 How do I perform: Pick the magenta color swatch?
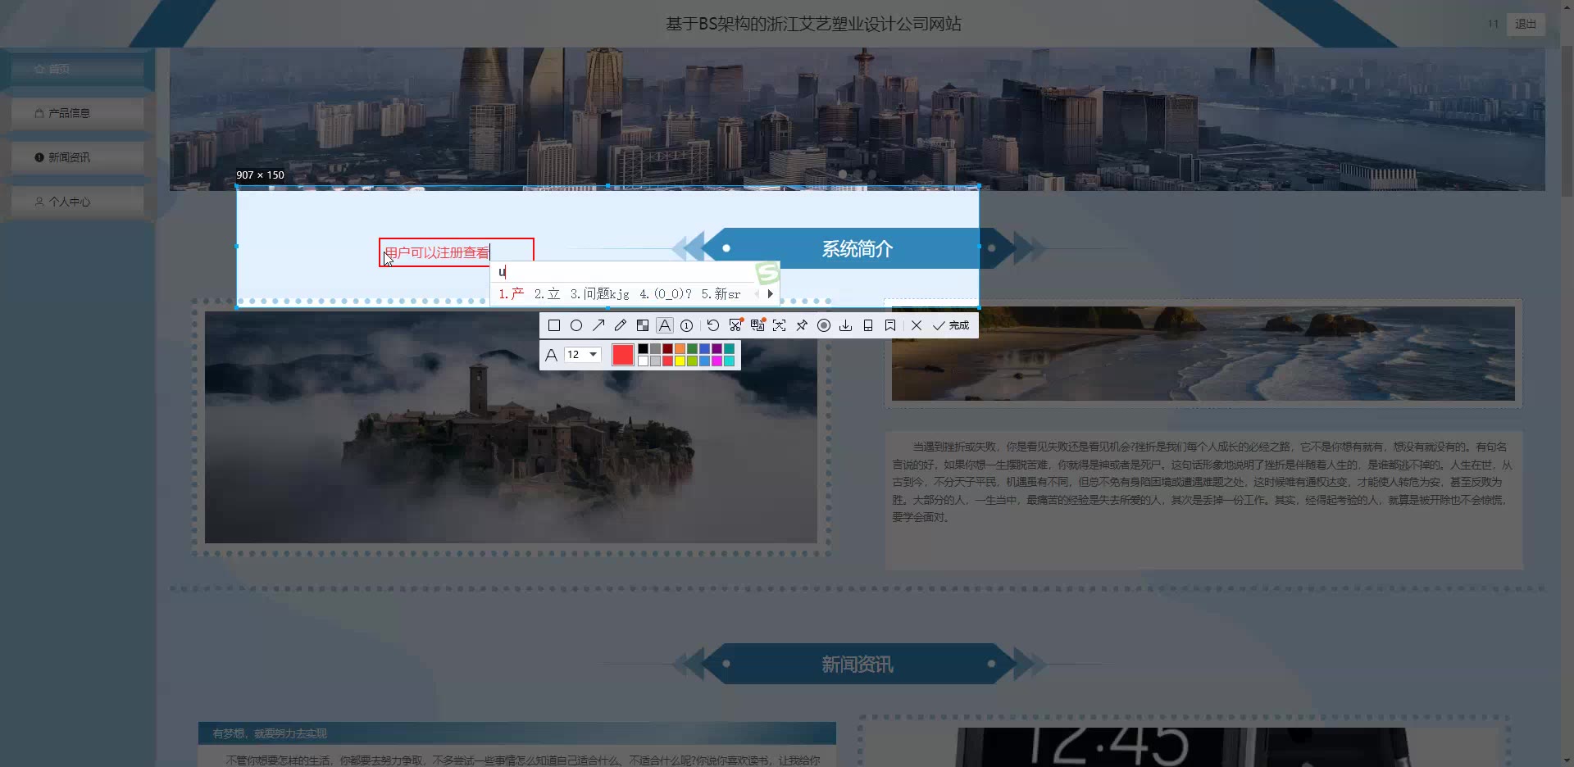pos(716,361)
